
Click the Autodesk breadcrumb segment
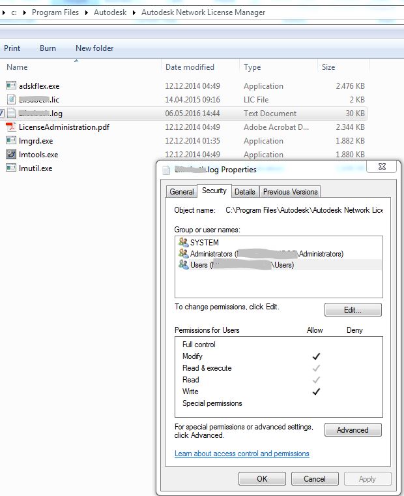coord(110,12)
